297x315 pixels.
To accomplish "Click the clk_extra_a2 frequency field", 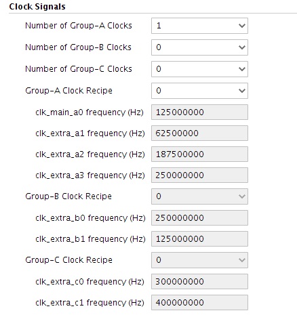I will coord(199,154).
